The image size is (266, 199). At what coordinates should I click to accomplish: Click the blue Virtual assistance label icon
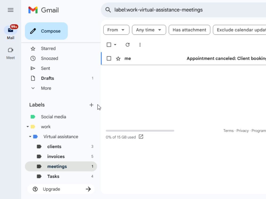click(x=35, y=137)
